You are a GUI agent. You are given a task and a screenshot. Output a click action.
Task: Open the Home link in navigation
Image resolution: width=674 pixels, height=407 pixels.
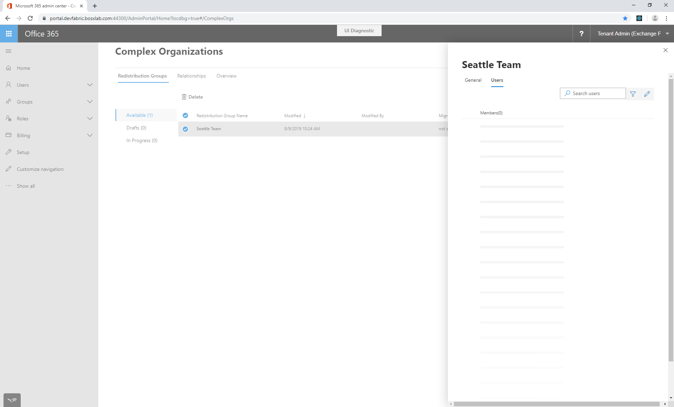click(24, 68)
